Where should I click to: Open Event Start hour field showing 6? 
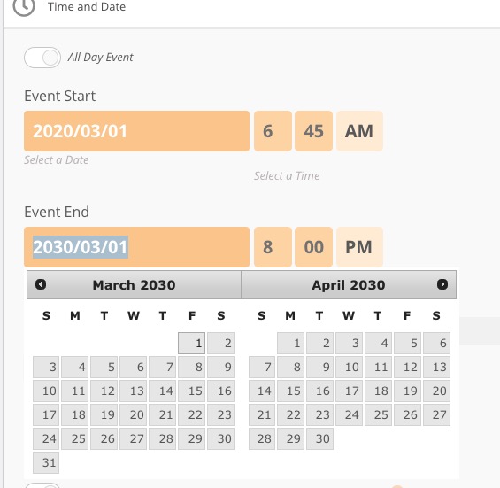(x=273, y=131)
